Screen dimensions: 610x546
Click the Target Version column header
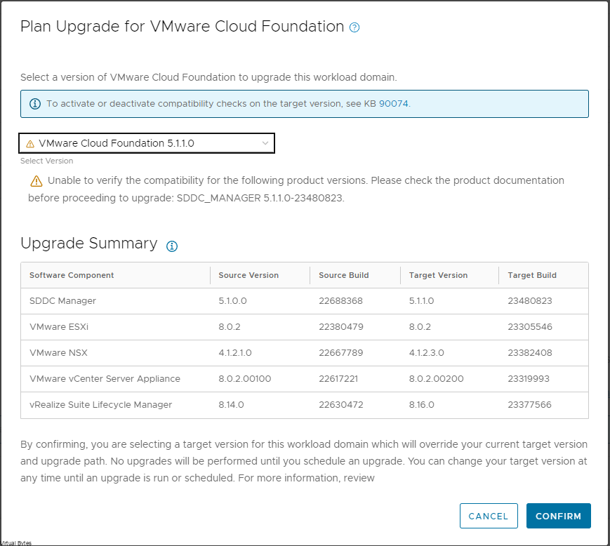pos(438,275)
